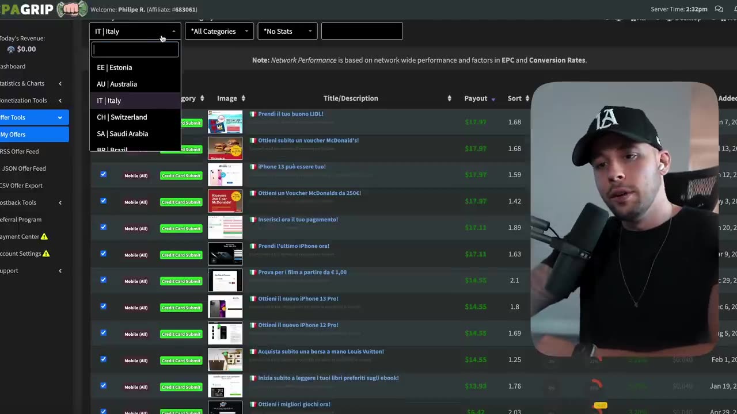Click the country dropdown search field
Viewport: 737px width, 414px height.
pyautogui.click(x=135, y=50)
